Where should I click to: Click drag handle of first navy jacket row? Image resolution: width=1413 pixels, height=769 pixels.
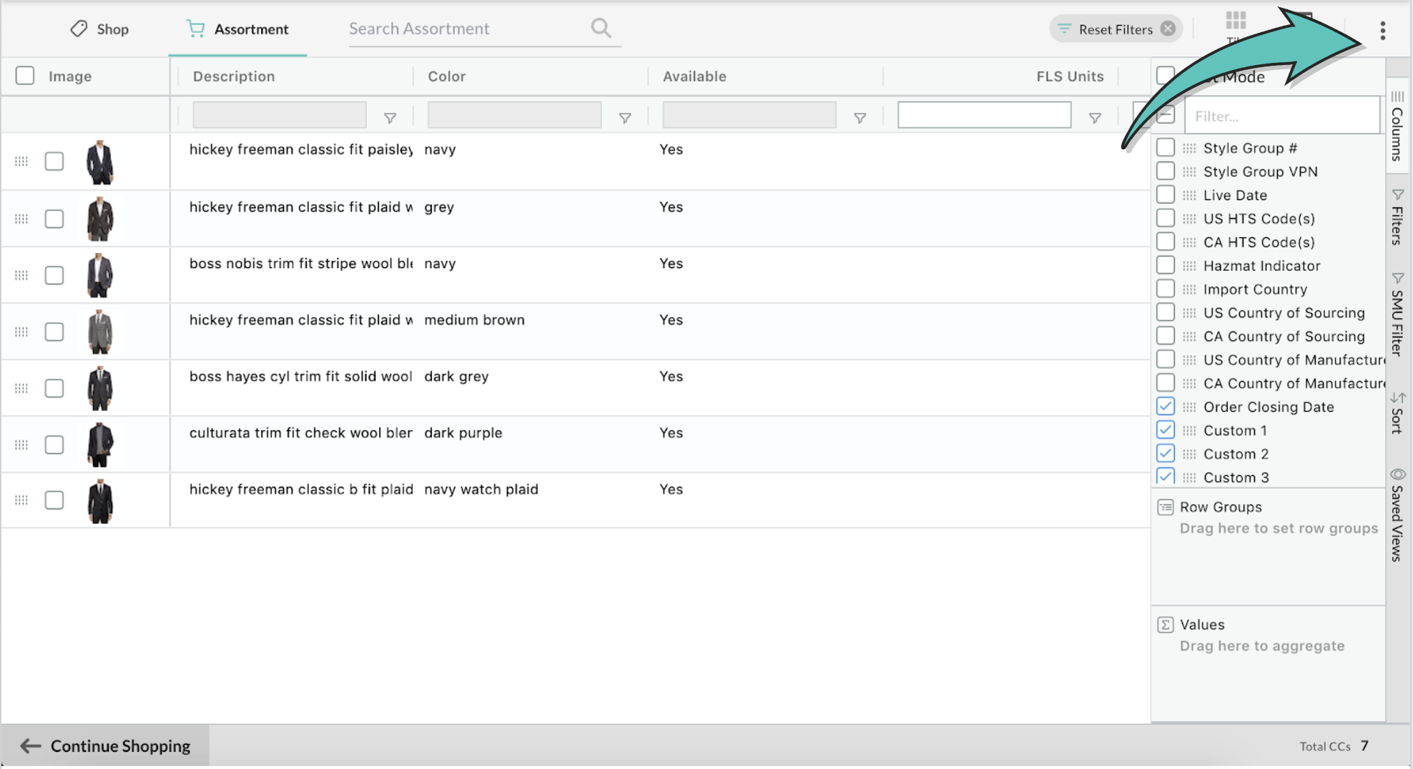coord(21,162)
